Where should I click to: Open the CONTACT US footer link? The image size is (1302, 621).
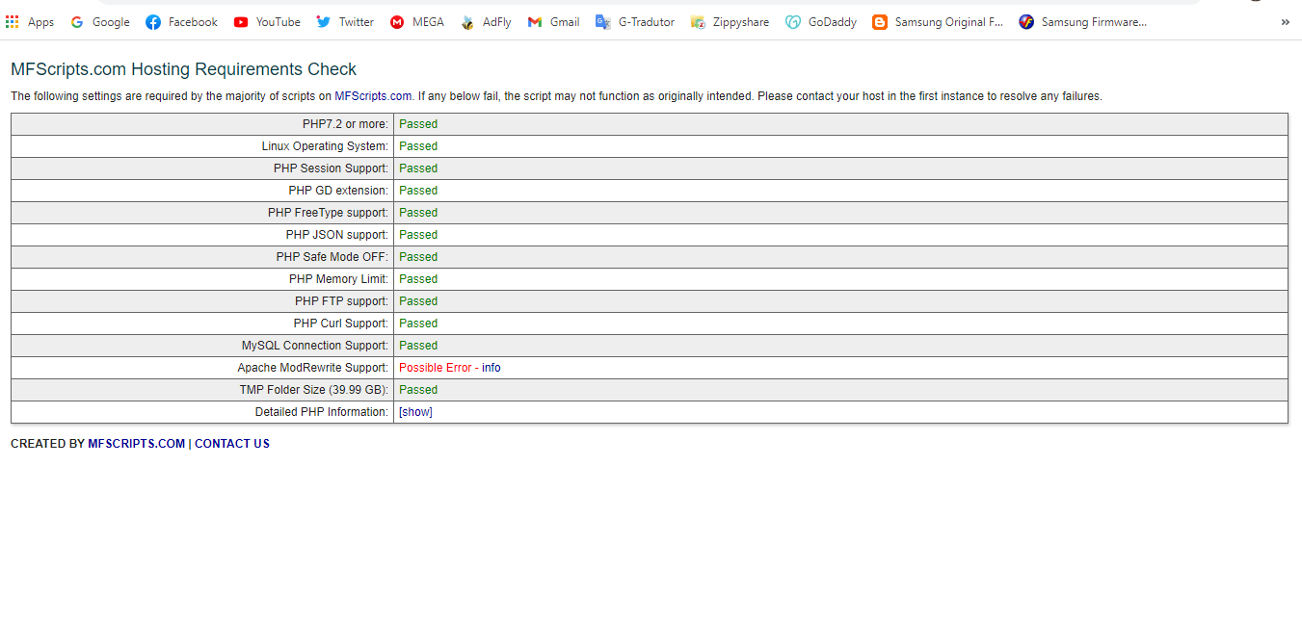[232, 444]
